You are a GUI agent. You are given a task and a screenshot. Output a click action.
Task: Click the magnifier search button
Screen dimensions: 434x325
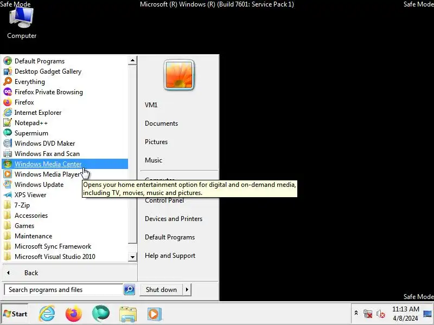(129, 290)
